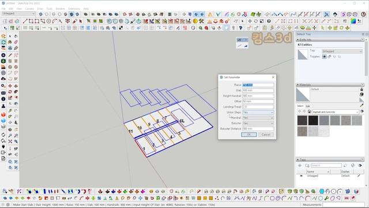The width and height of the screenshot is (369, 208).
Task: Collapse the Tags panel
Action: coord(298,159)
